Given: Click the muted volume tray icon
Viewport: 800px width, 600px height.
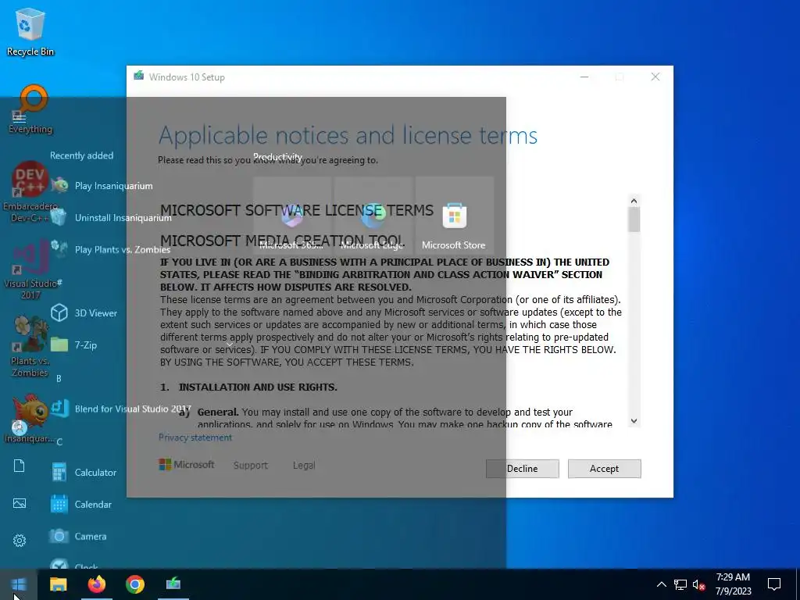Looking at the screenshot, I should tap(698, 584).
